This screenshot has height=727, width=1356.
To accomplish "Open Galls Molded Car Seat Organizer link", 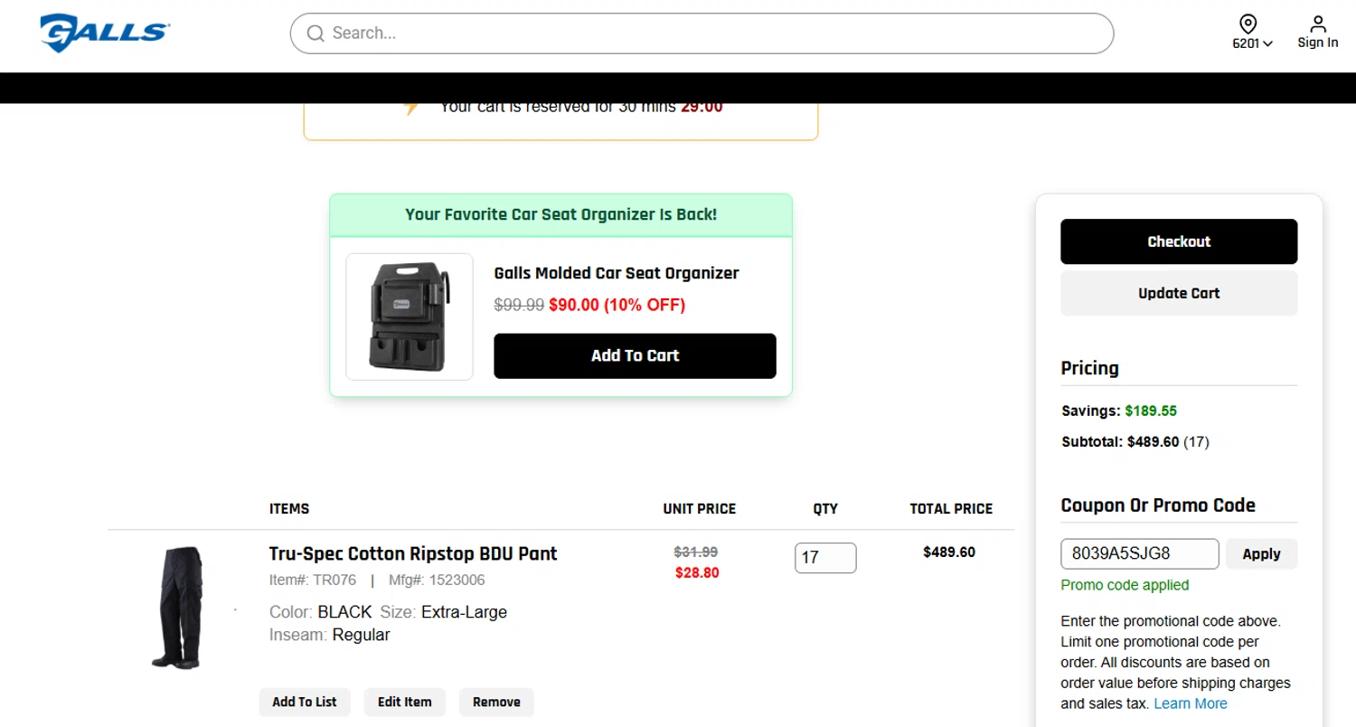I will pyautogui.click(x=616, y=273).
